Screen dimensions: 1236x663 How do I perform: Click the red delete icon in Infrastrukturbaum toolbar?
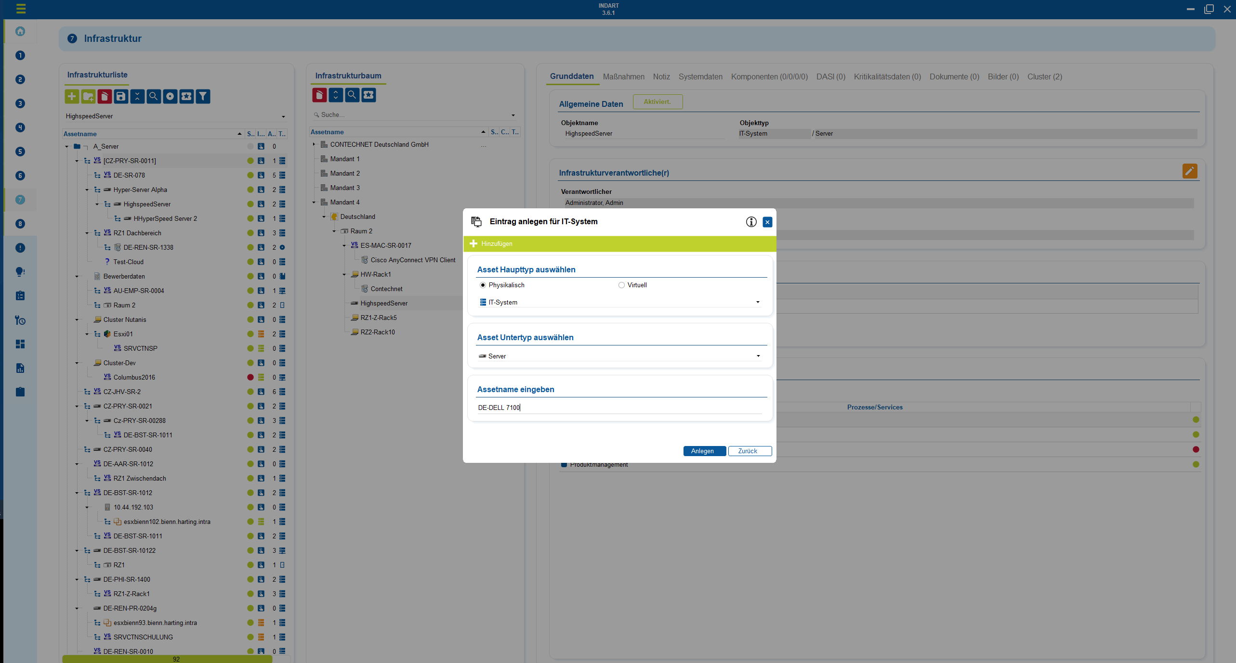click(319, 95)
